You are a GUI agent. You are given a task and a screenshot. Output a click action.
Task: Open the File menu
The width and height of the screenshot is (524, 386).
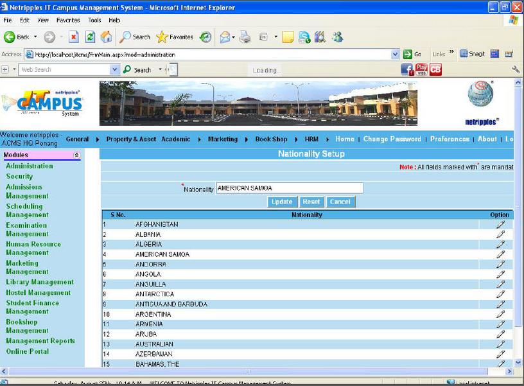(x=7, y=21)
